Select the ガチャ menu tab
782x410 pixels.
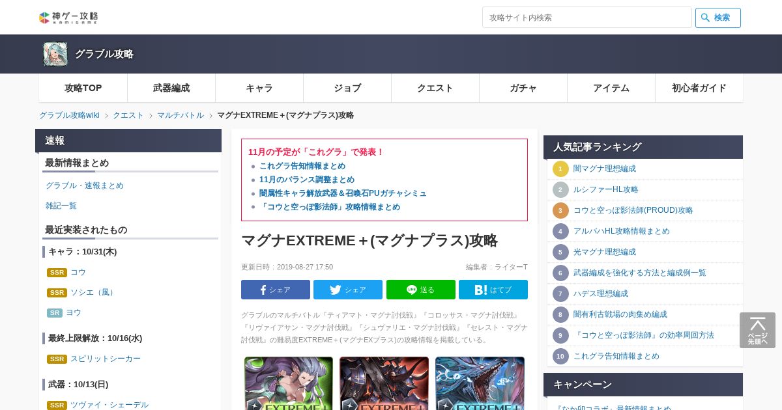[x=523, y=88]
